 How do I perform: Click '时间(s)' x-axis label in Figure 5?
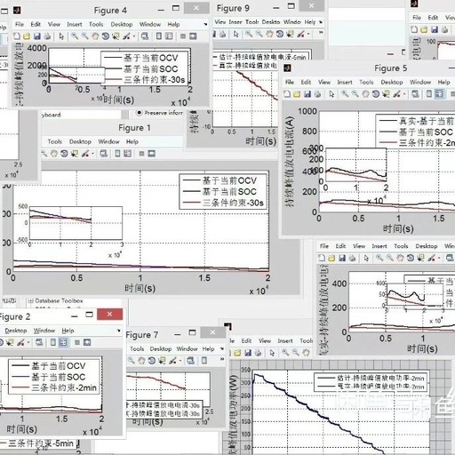(398, 228)
